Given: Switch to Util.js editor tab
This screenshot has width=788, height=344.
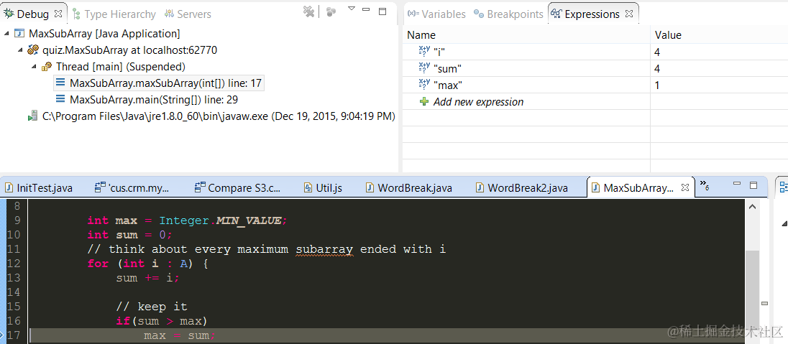Looking at the screenshot, I should point(323,188).
